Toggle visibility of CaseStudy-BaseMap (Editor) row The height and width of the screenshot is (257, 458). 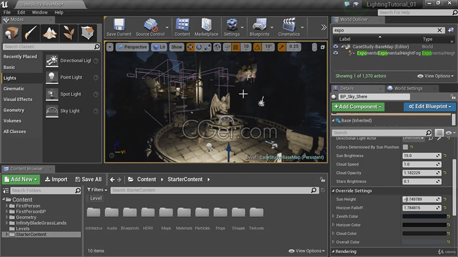pyautogui.click(x=336, y=47)
